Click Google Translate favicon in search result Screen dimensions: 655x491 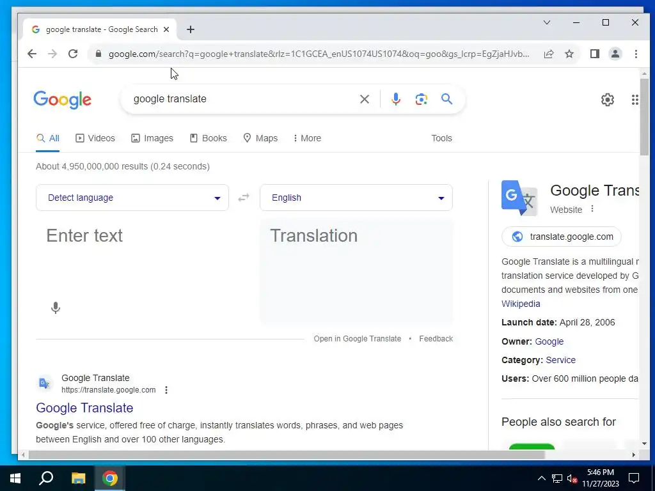coord(44,384)
